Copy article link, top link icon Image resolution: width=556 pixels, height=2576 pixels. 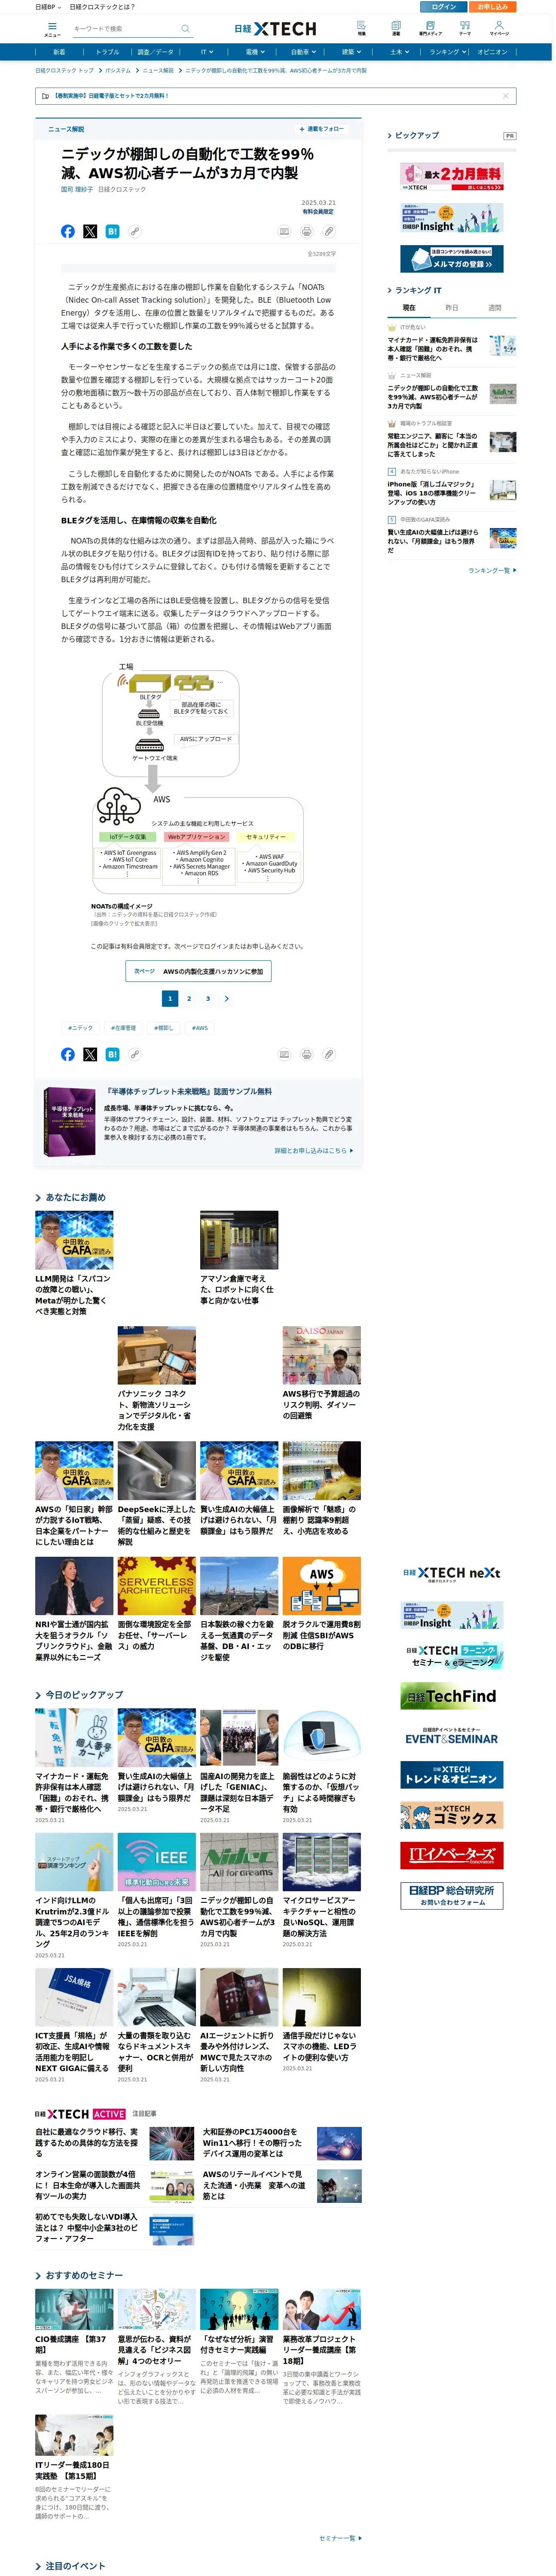point(134,231)
